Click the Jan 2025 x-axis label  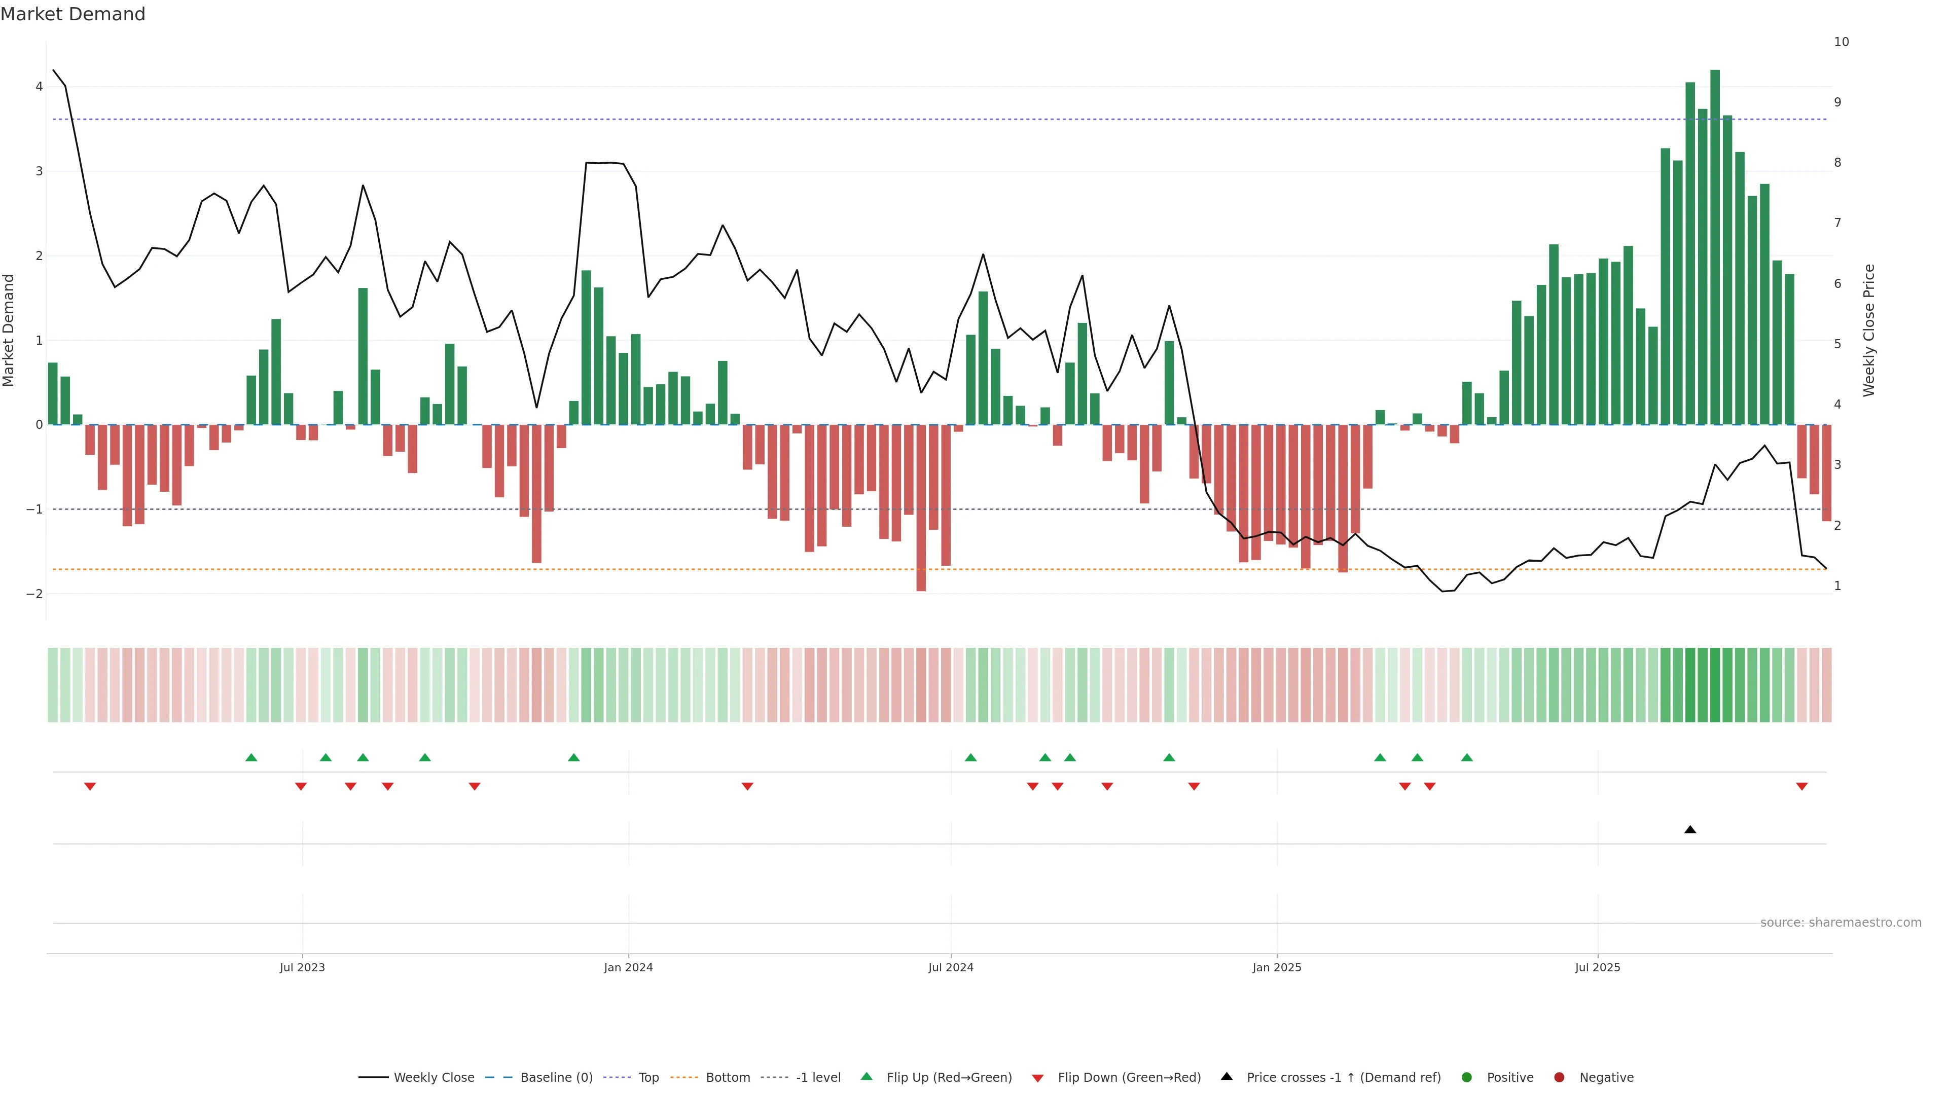pos(1277,967)
